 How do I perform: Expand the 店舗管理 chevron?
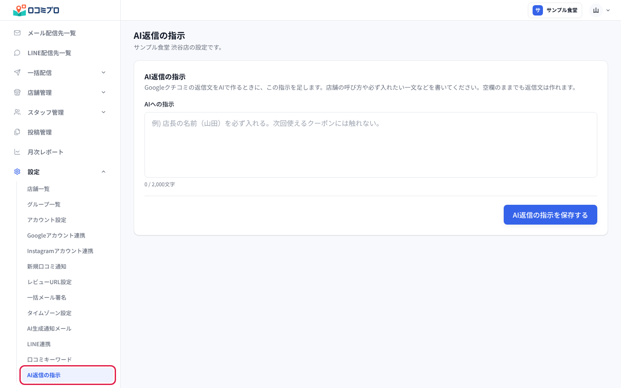tap(103, 92)
